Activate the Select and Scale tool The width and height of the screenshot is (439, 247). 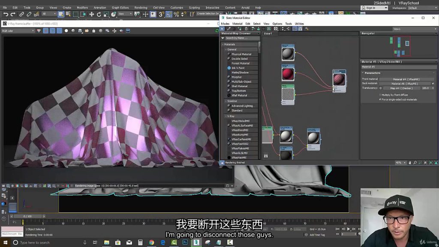tap(106, 14)
